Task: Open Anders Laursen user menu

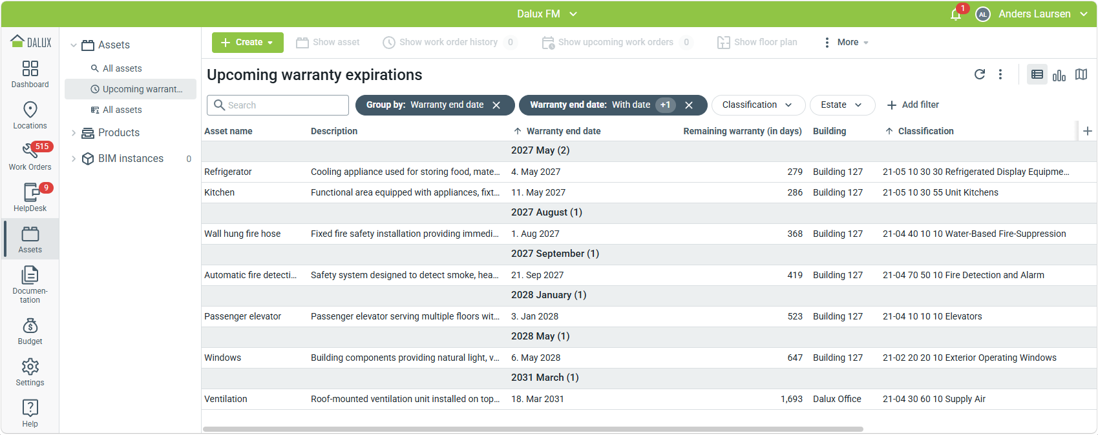Action: [x=1044, y=14]
